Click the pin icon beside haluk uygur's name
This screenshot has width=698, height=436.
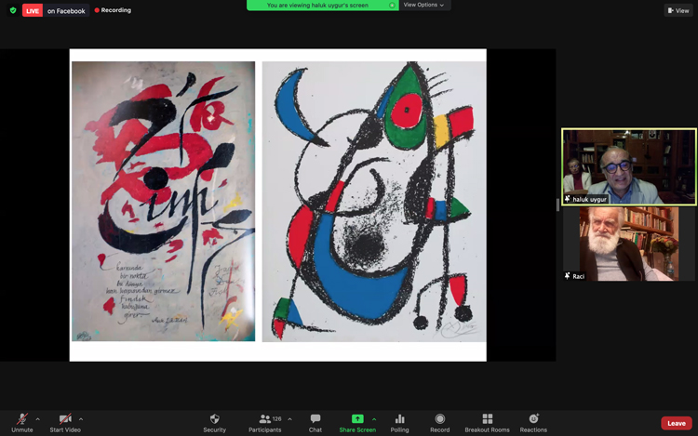(x=567, y=199)
